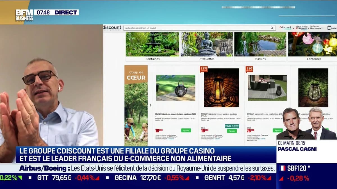Click the colorful Lanternes photo
The image size is (337, 189).
tap(312, 44)
